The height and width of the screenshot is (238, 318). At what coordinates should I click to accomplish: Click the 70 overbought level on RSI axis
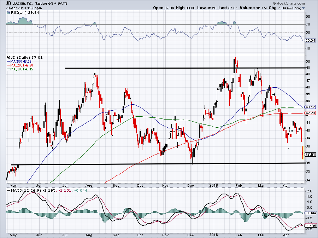[308, 24]
